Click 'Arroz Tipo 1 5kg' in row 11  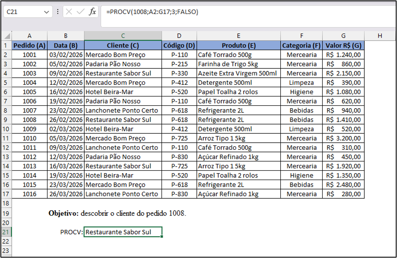click(238, 138)
